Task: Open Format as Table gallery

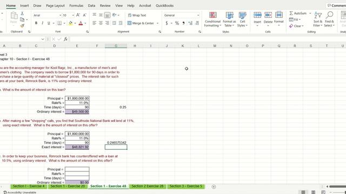Action: 229,19
